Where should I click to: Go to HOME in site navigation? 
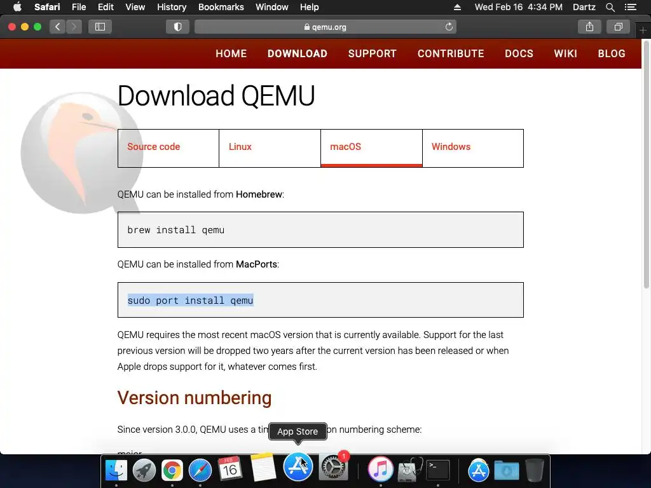click(231, 53)
